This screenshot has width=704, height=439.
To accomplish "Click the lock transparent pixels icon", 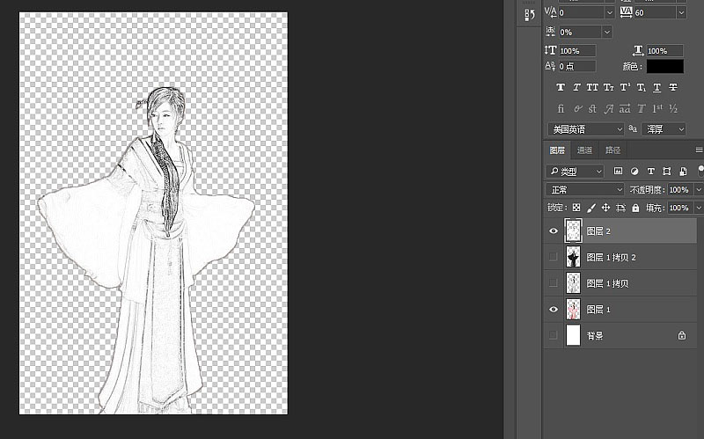I will [x=576, y=208].
